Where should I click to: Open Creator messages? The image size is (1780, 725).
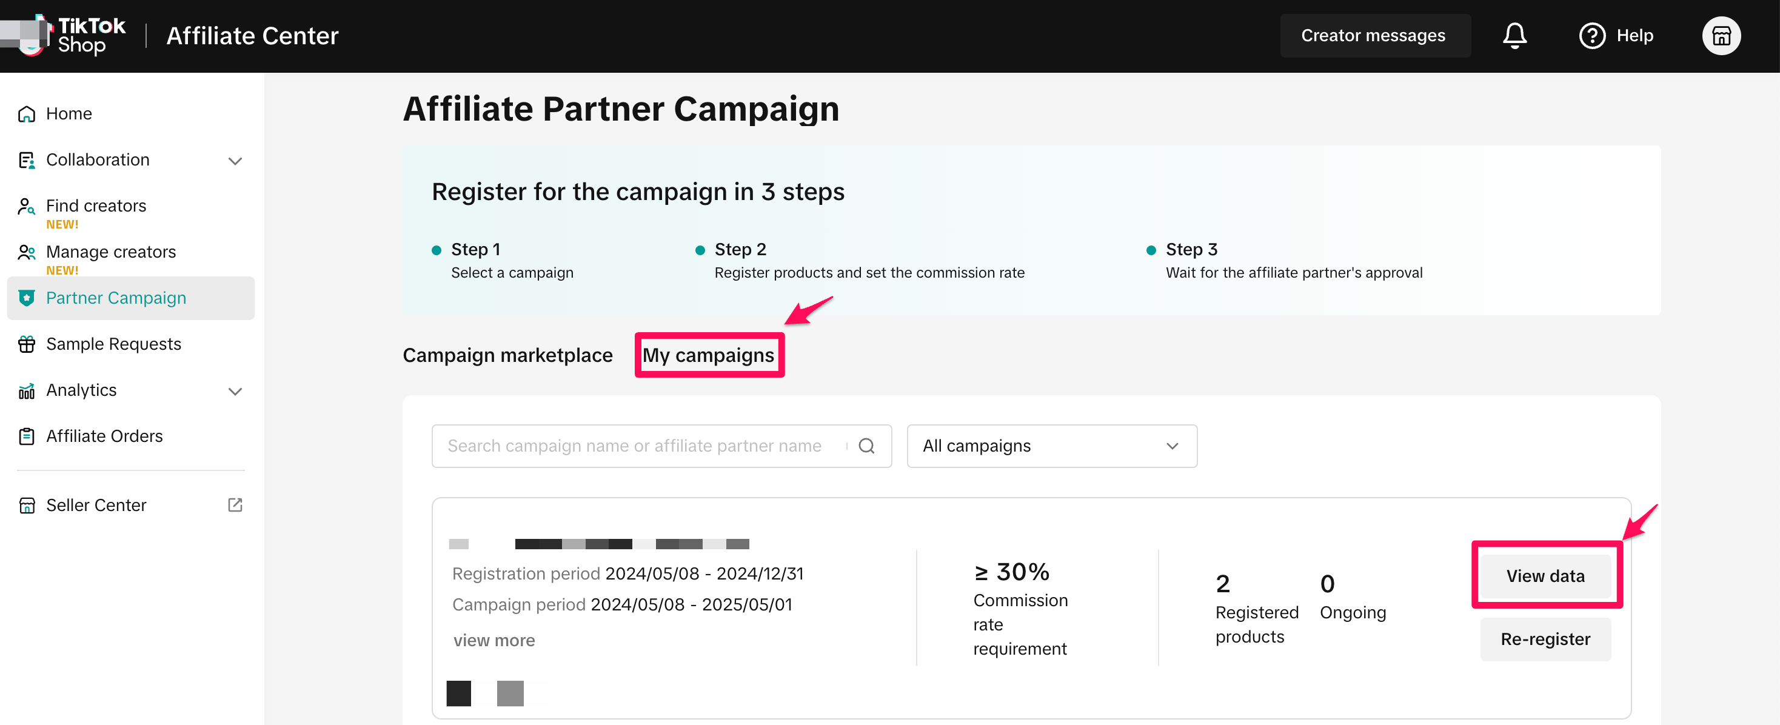click(1373, 35)
